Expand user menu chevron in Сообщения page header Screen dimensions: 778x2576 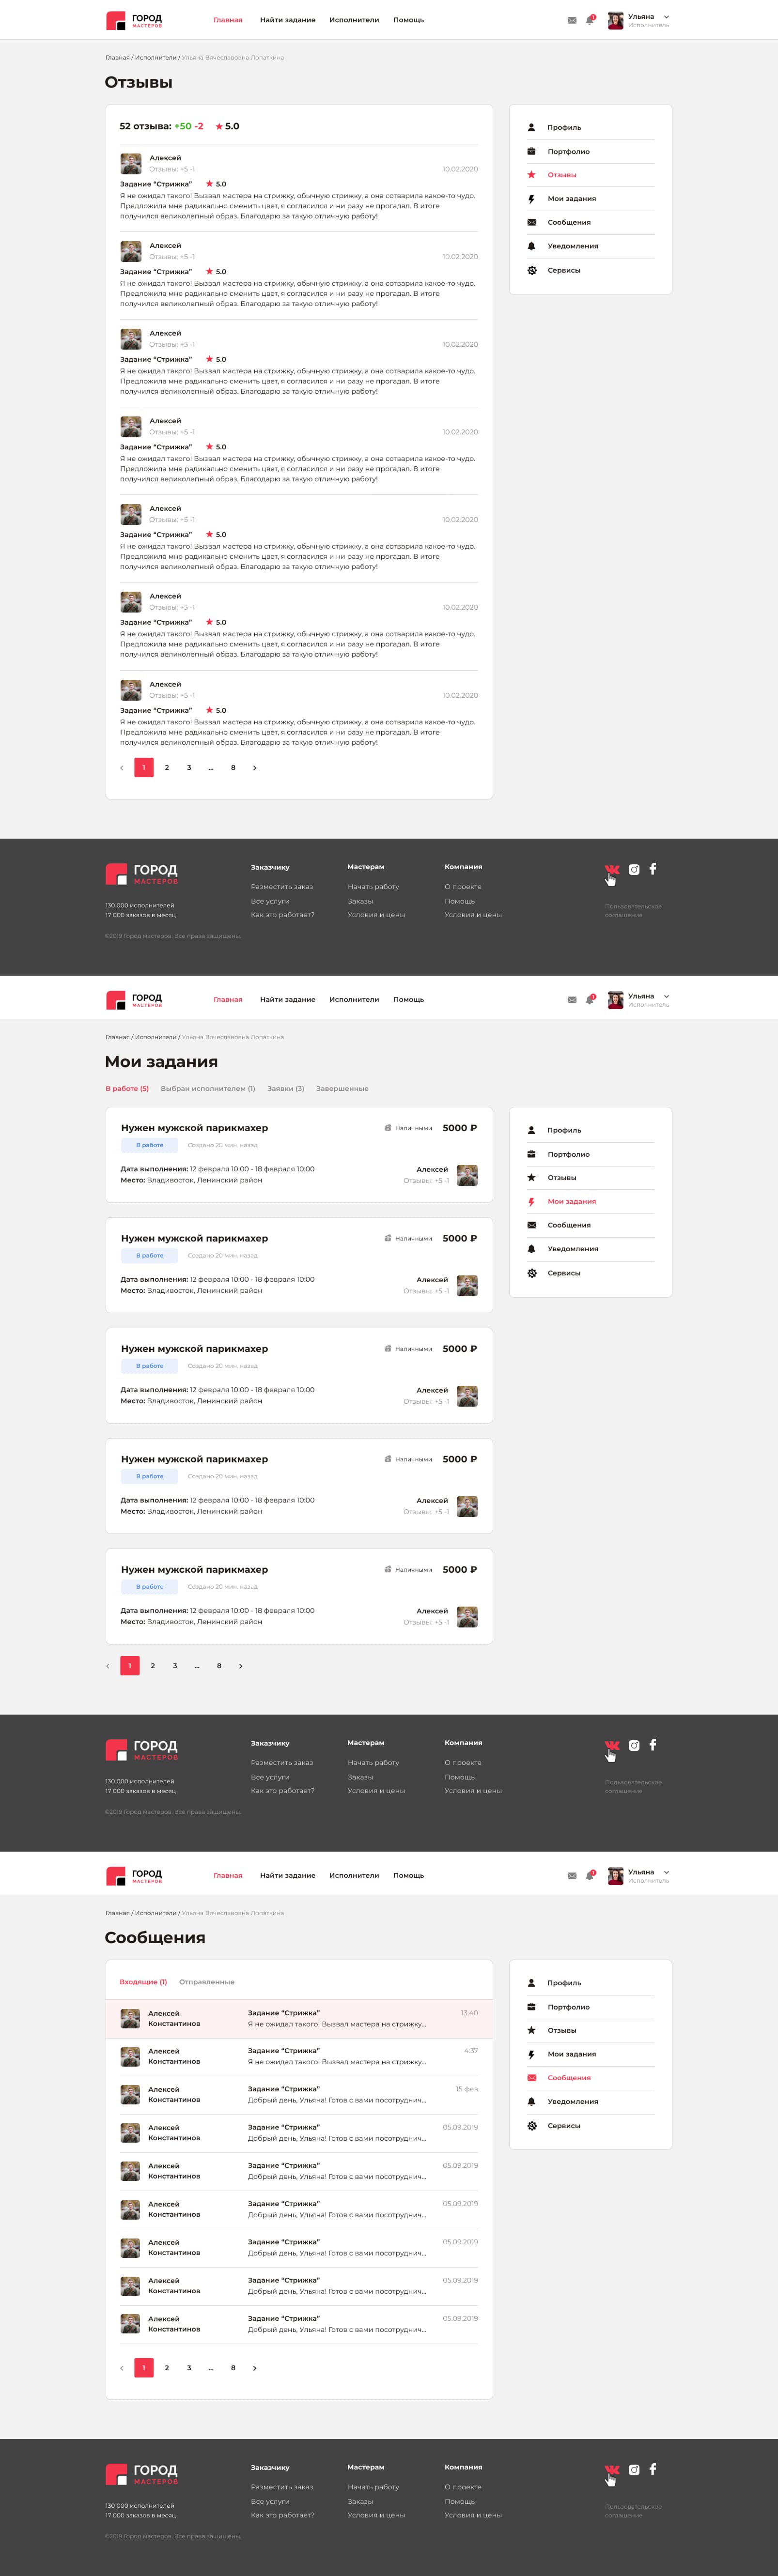tap(666, 1872)
